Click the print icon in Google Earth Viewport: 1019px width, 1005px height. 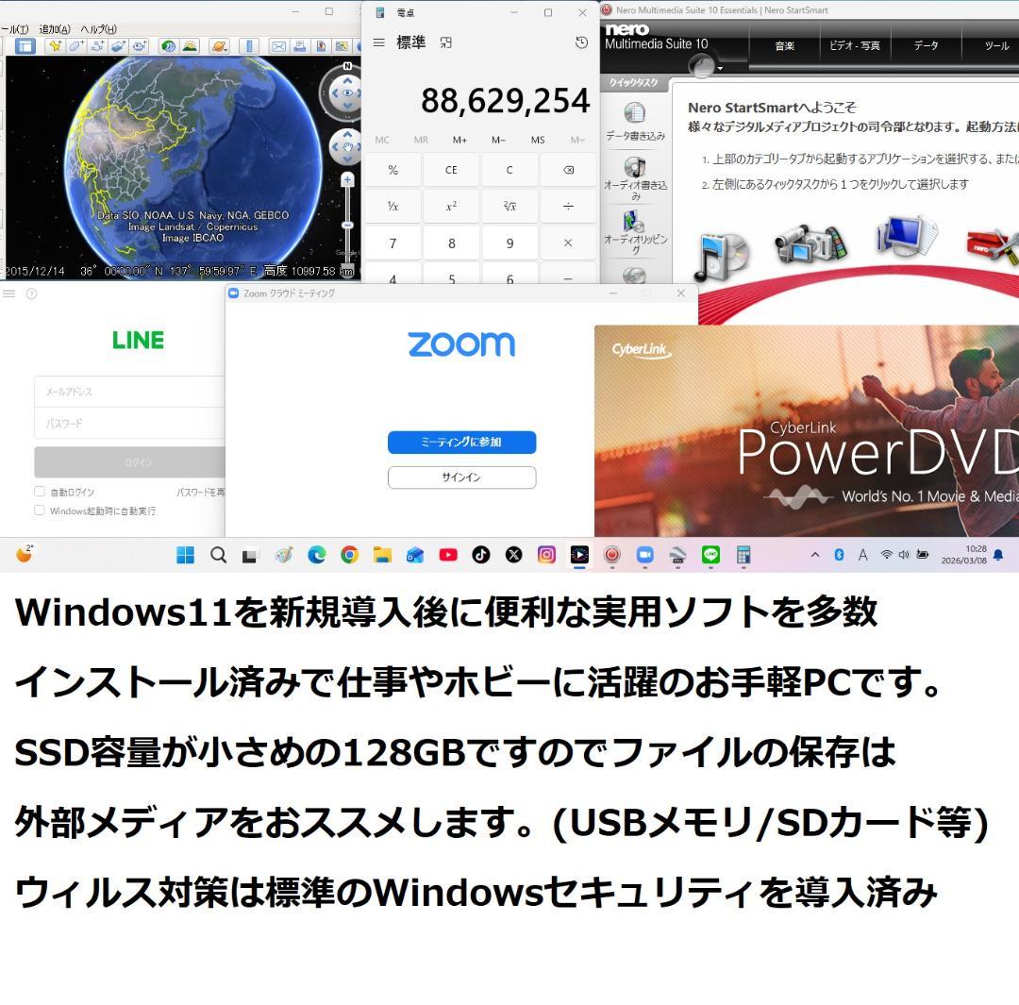coord(300,46)
